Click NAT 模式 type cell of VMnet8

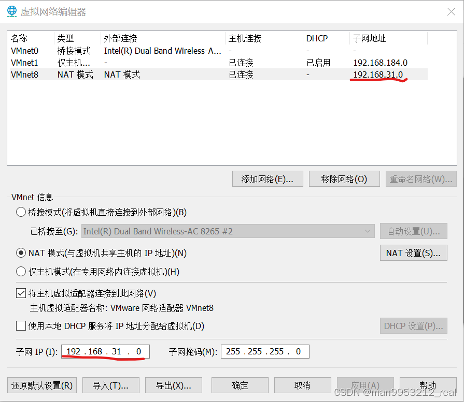pos(76,75)
